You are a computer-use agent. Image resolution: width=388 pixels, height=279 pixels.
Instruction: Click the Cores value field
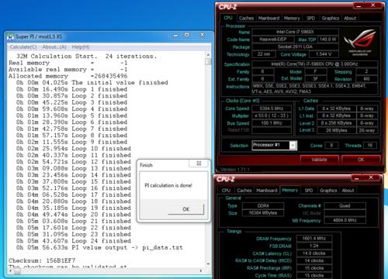tap(331, 145)
